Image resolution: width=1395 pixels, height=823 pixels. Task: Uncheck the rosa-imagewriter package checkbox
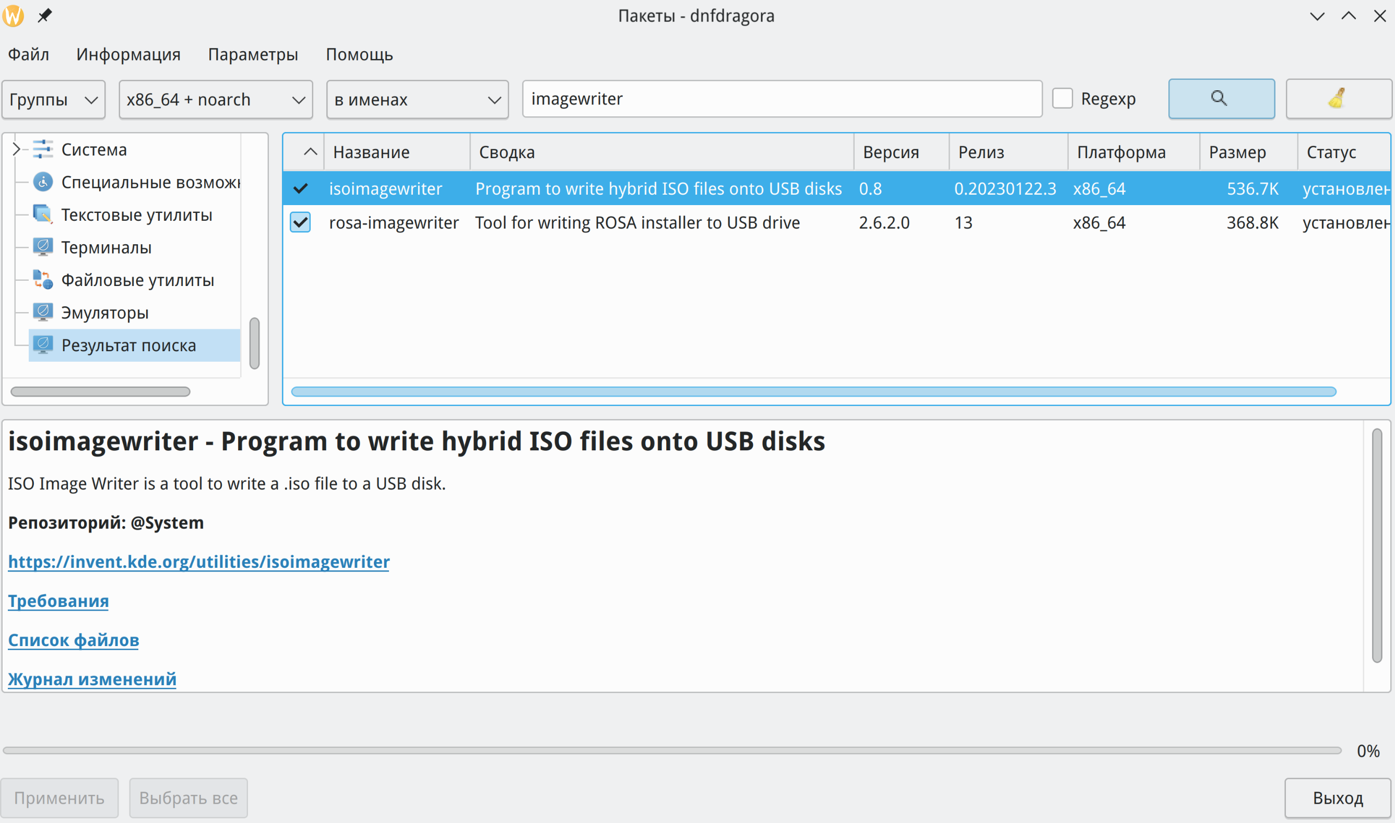(300, 222)
